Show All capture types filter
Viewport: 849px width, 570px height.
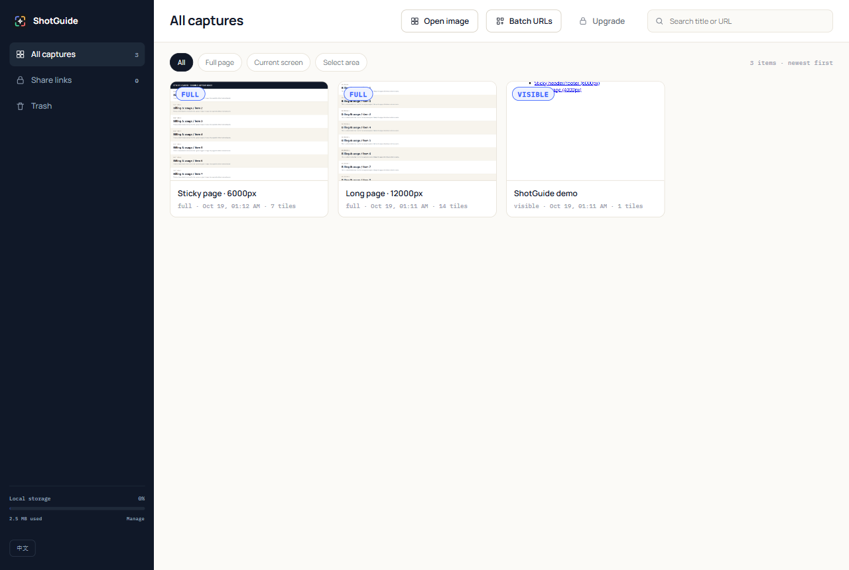click(181, 62)
